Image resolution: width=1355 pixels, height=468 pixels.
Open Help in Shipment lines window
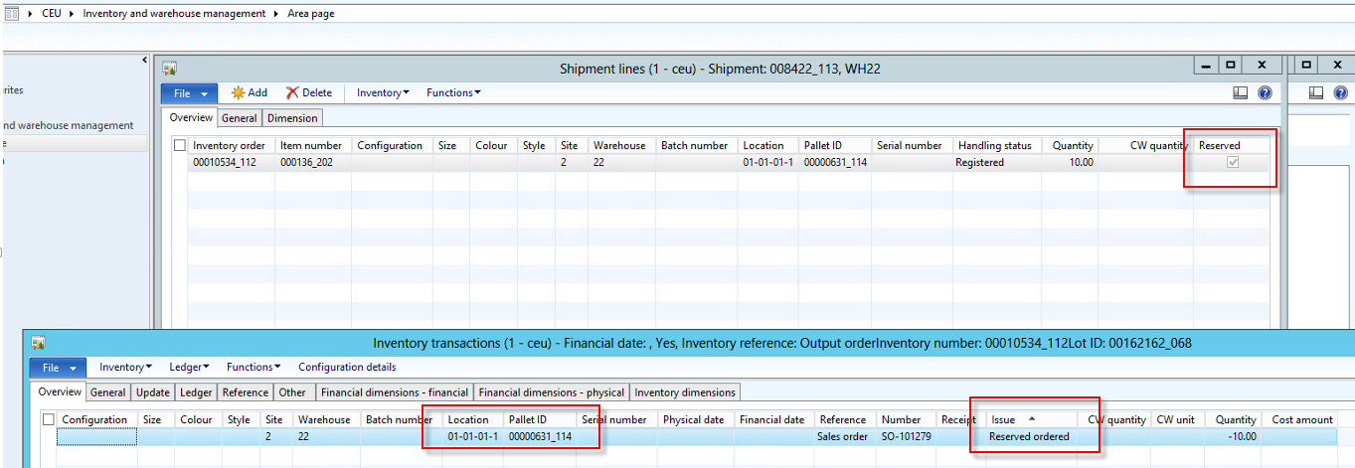click(x=1265, y=92)
